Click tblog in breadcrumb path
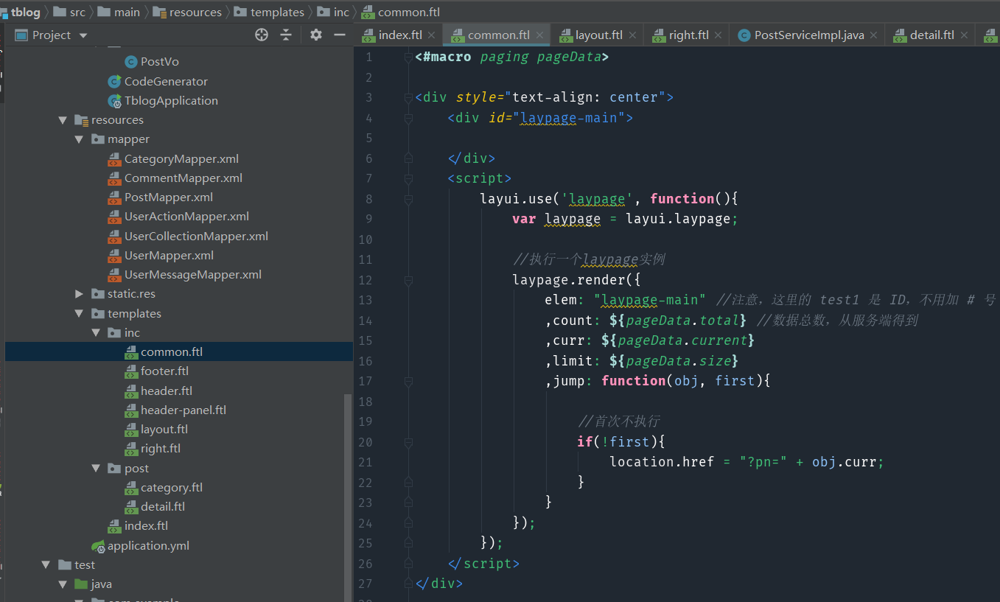Image resolution: width=1000 pixels, height=602 pixels. pos(25,12)
